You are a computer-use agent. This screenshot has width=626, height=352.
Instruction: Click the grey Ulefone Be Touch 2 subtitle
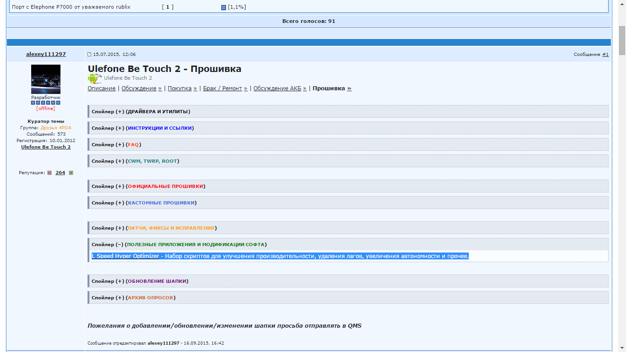pyautogui.click(x=128, y=78)
